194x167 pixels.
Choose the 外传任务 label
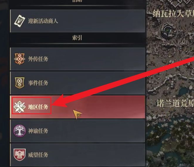(x=38, y=59)
